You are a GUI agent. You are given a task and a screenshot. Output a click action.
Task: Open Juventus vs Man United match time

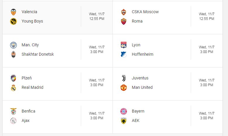click(x=207, y=82)
